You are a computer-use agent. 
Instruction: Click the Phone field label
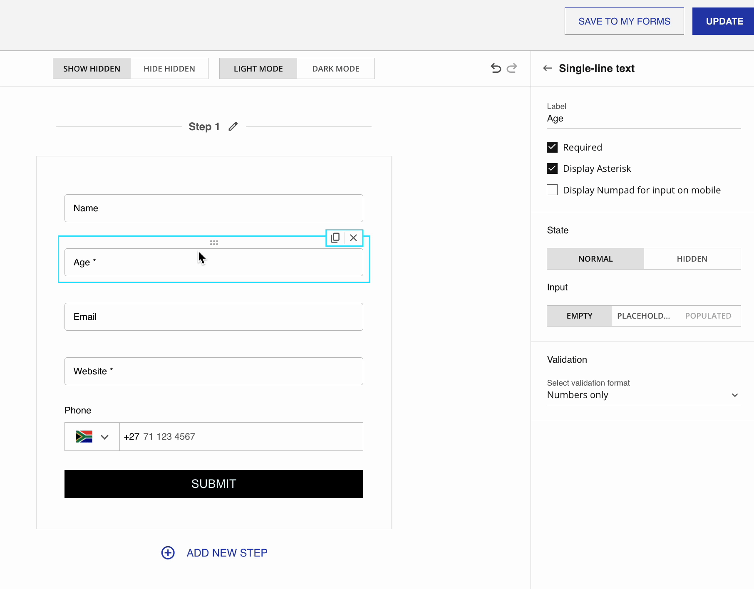click(78, 410)
